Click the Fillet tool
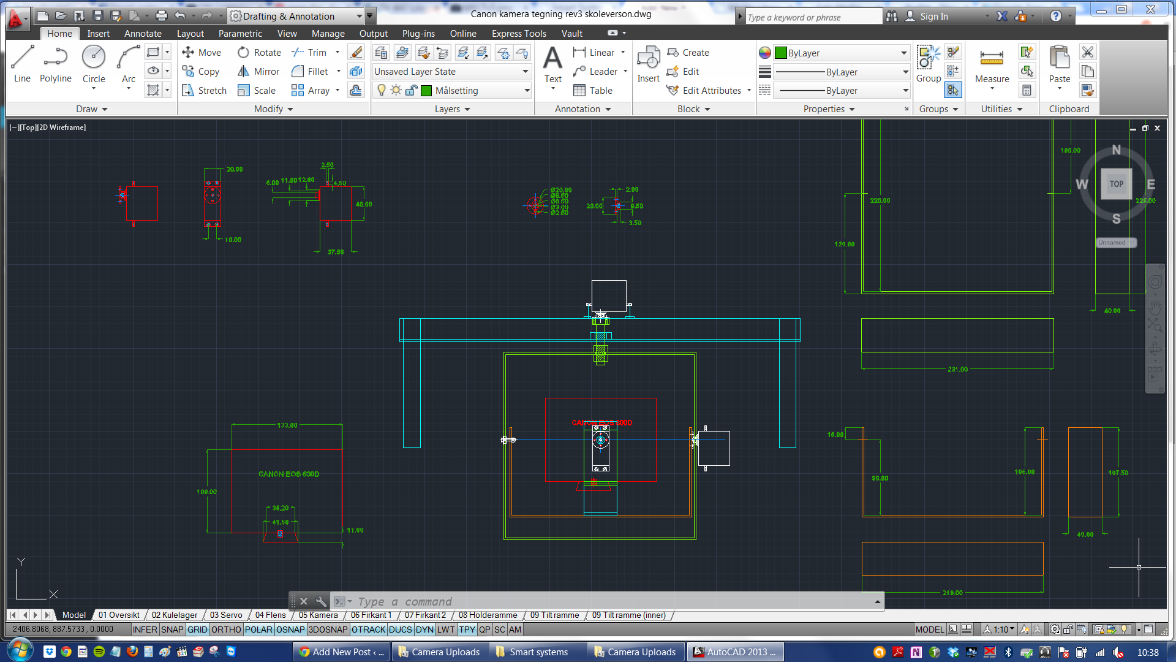This screenshot has width=1176, height=662. pyautogui.click(x=311, y=72)
